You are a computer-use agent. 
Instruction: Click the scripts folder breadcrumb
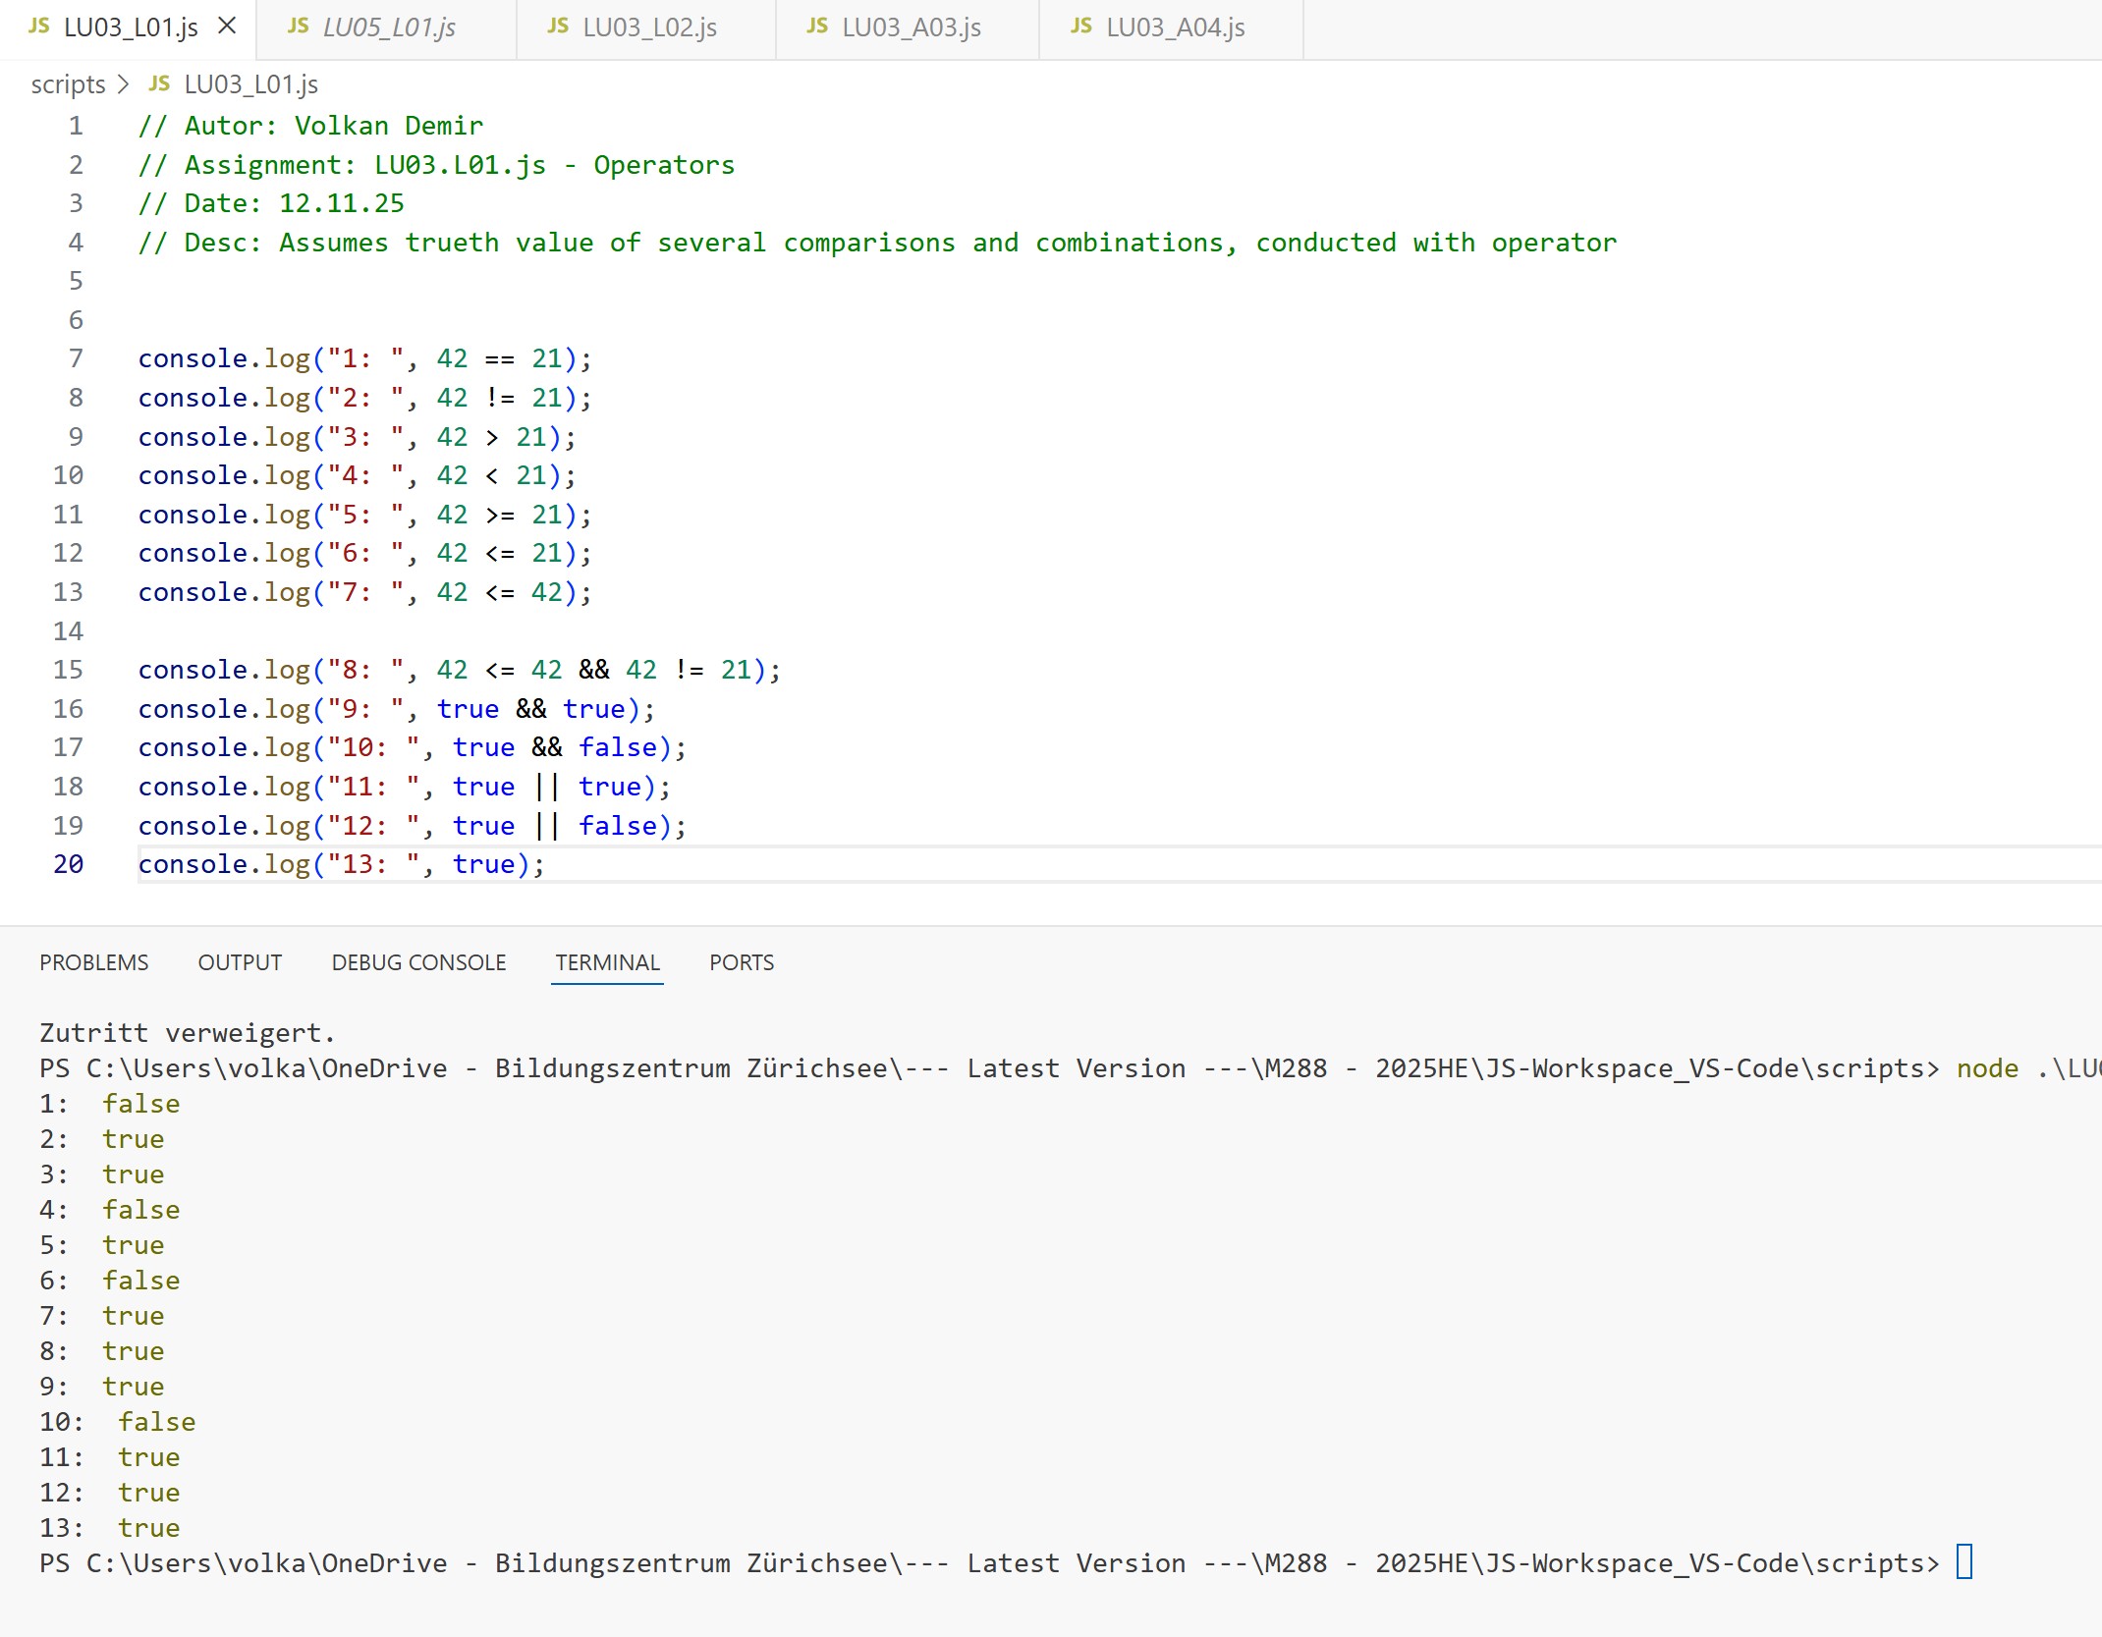point(68,84)
